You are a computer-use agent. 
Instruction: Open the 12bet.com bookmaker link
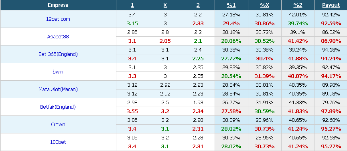[x=58, y=19]
